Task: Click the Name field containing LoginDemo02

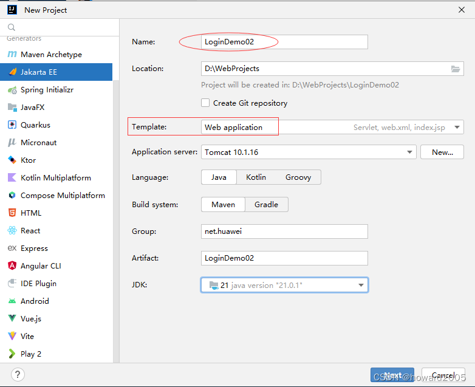Action: (x=284, y=42)
